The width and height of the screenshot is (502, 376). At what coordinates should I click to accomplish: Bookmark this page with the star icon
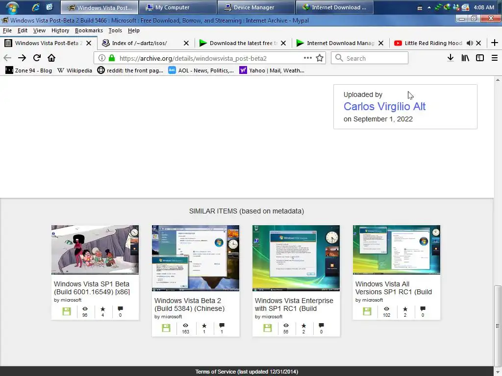pyautogui.click(x=320, y=58)
